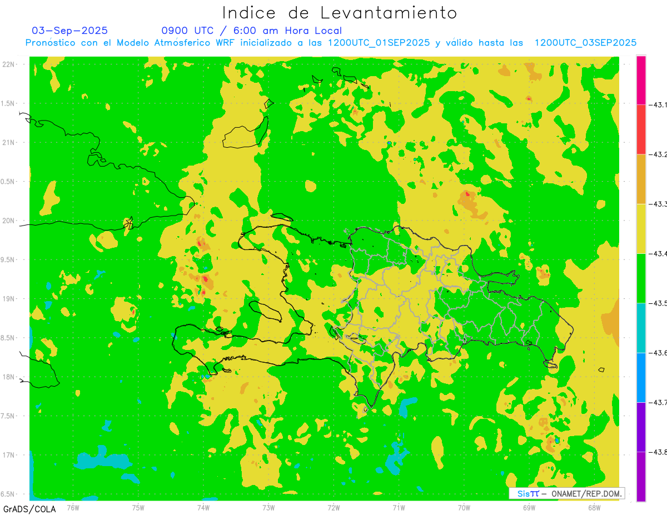Select the date label '03-Sep-2025'
Screen dimensions: 667x515
coord(70,31)
